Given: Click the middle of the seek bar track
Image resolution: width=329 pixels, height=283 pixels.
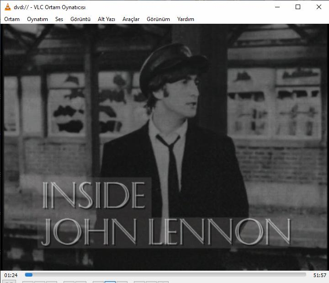Looking at the screenshot, I should pos(165,275).
